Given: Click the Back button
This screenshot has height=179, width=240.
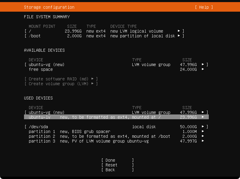Looking at the screenshot, I should click(118, 170).
